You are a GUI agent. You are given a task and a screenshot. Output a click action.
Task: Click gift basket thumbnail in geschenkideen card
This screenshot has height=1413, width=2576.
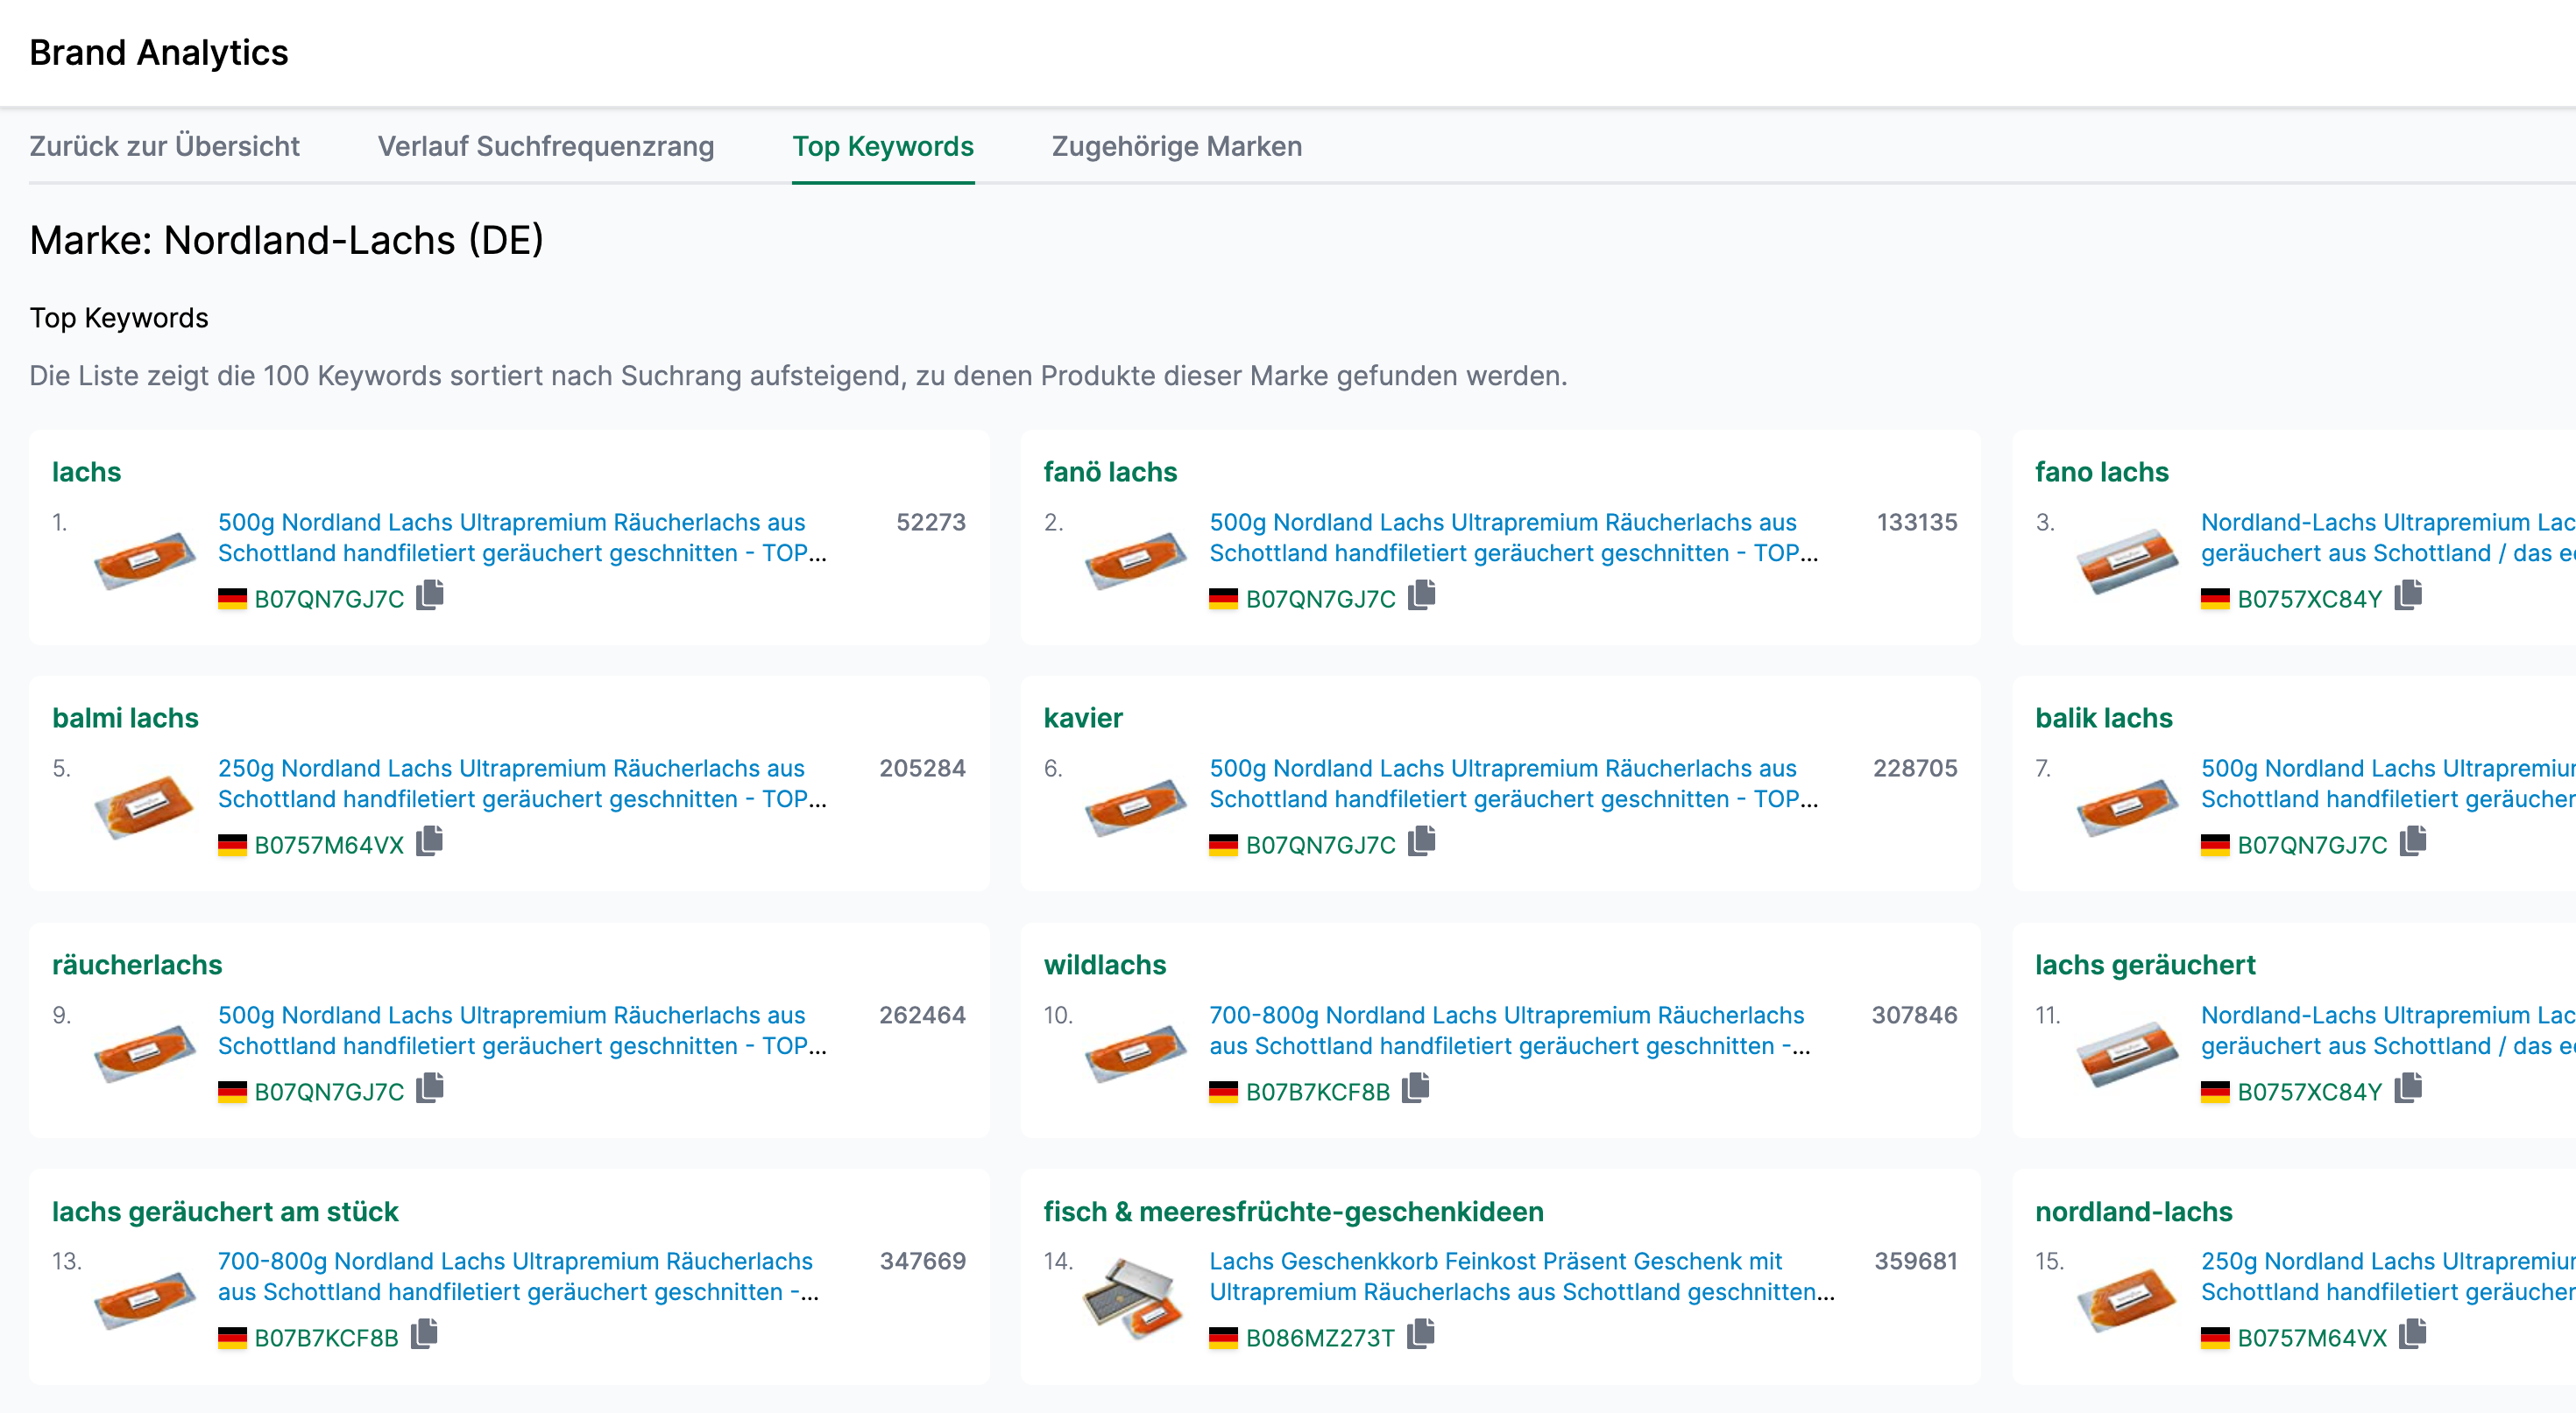pos(1134,1298)
